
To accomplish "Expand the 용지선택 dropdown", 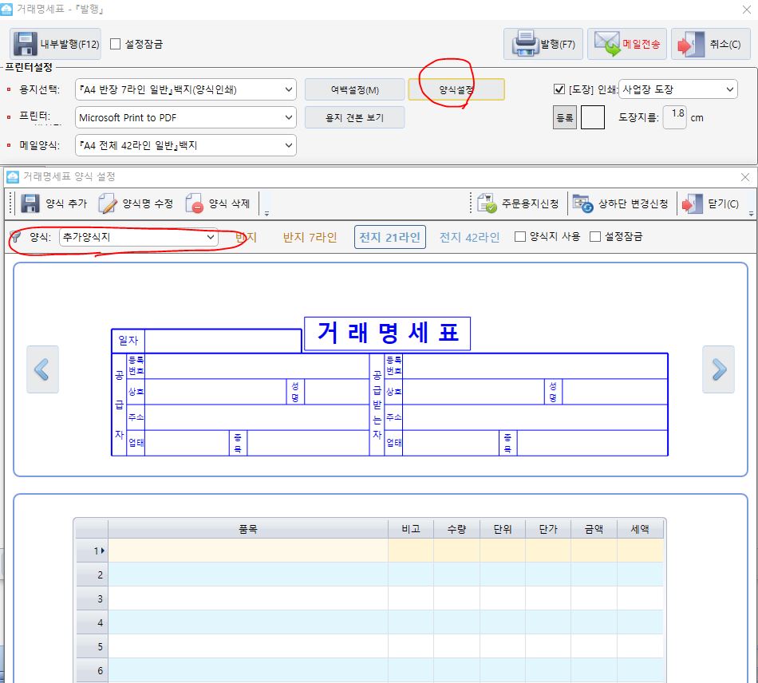I will pyautogui.click(x=289, y=89).
